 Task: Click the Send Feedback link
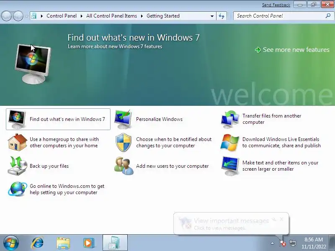pos(276,5)
